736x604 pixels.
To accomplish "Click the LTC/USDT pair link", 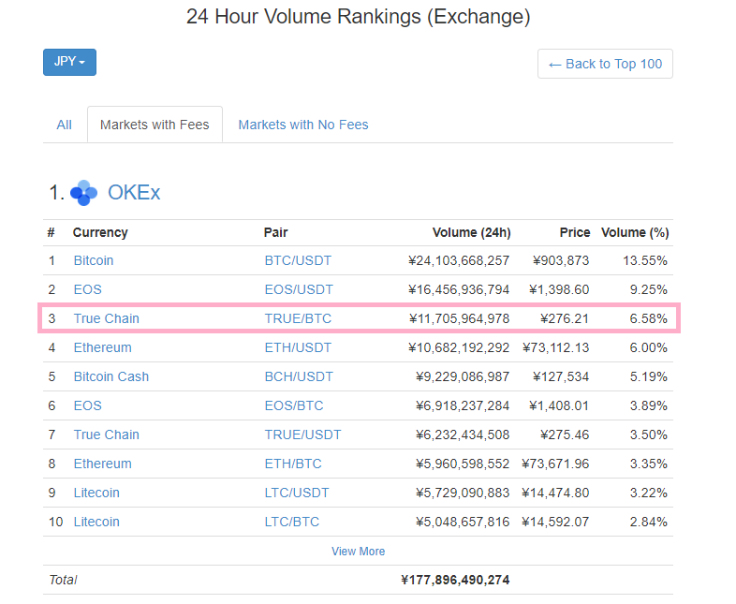I will coord(298,493).
